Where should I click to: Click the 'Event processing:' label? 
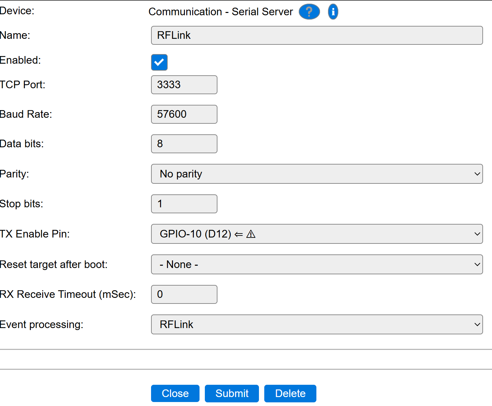pos(41,324)
